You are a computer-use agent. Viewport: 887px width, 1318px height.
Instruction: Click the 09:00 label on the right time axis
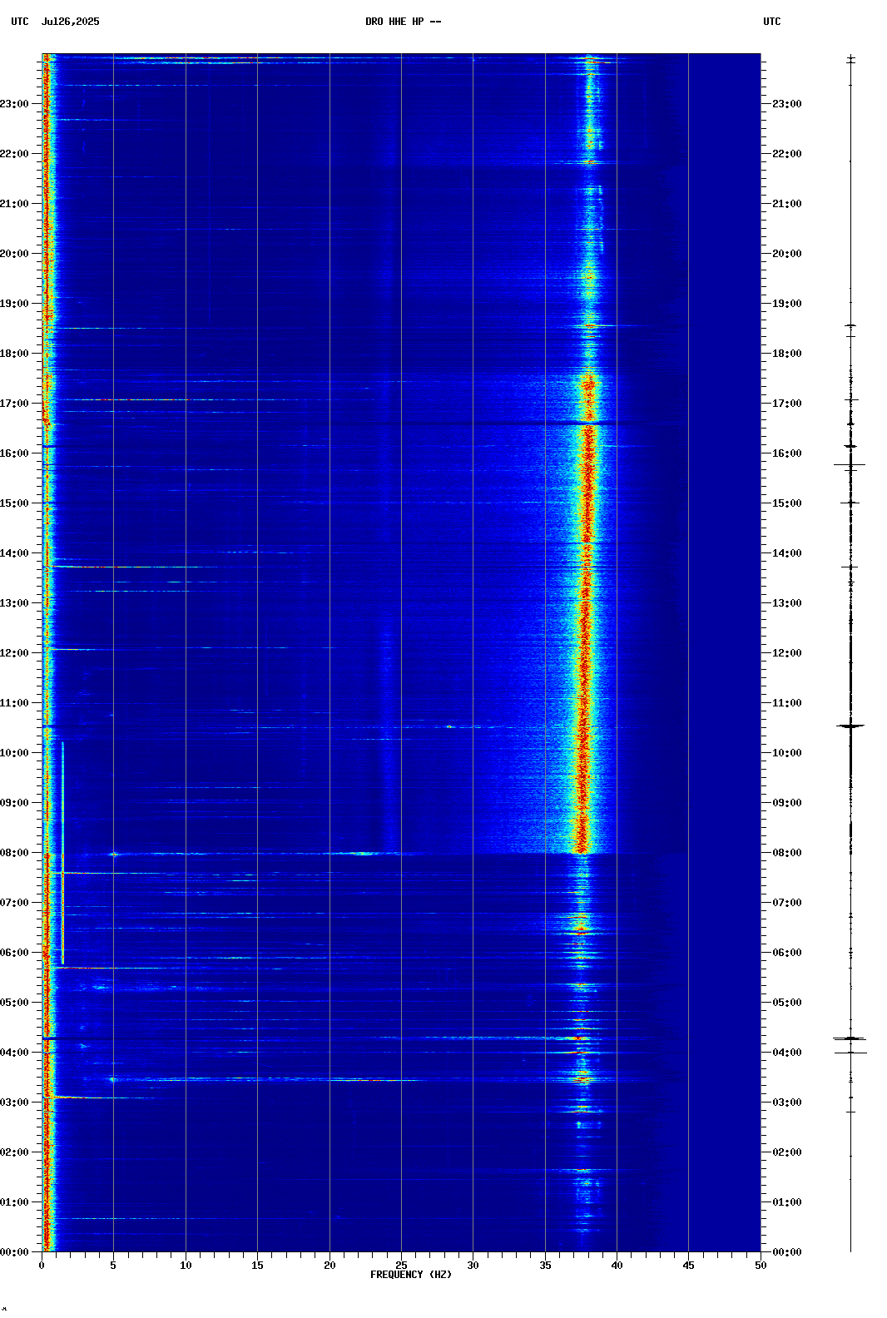coord(787,803)
